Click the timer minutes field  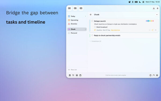tap(75, 8)
